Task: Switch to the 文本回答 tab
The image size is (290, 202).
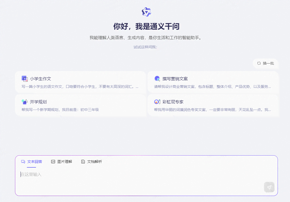Action: [x=32, y=162]
